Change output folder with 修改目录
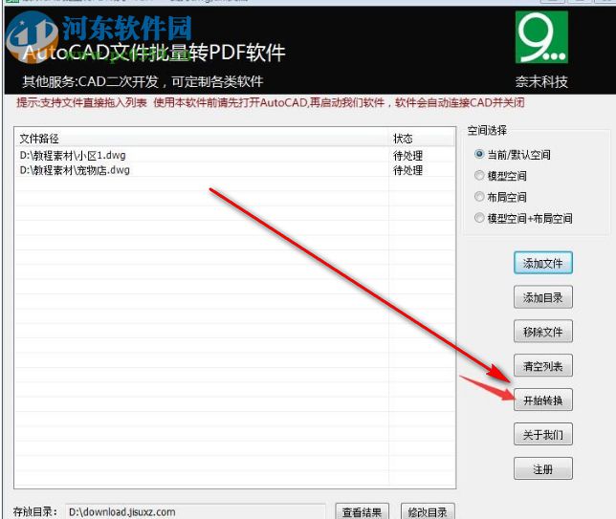 click(428, 511)
